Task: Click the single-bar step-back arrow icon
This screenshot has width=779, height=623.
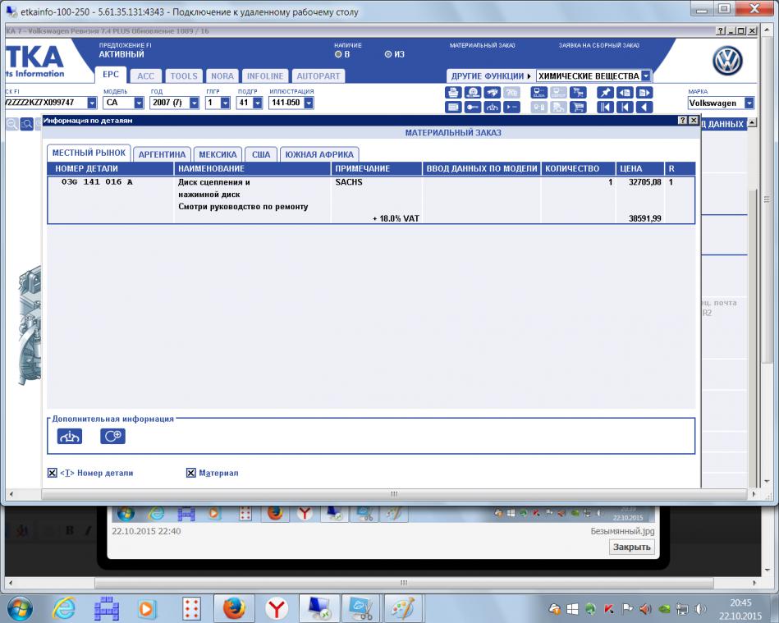Action: (625, 107)
